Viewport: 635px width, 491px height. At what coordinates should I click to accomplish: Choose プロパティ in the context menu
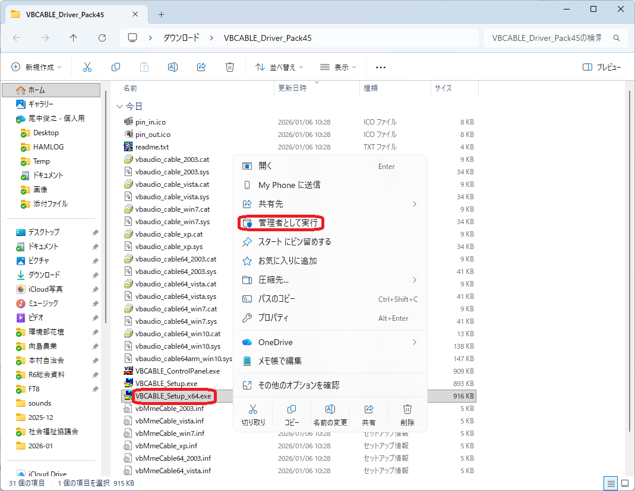330,318
